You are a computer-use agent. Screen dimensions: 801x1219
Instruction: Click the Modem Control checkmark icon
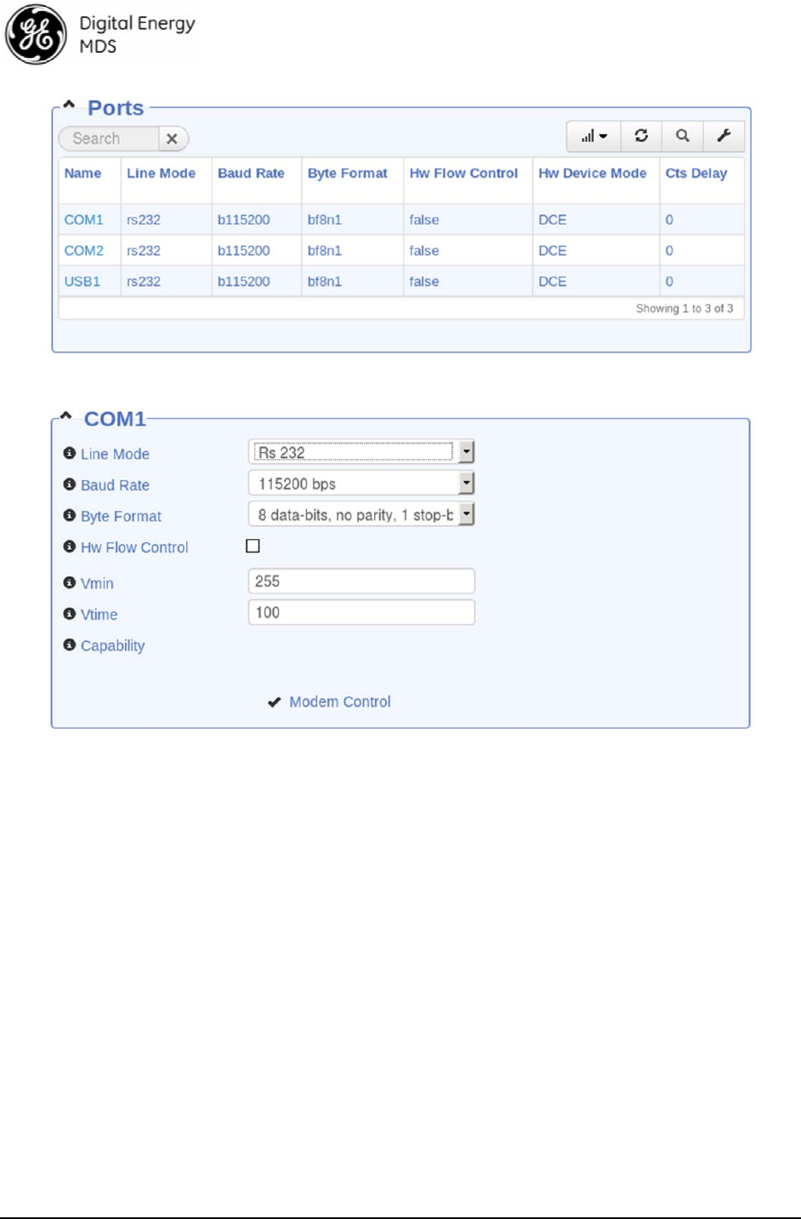click(x=274, y=702)
